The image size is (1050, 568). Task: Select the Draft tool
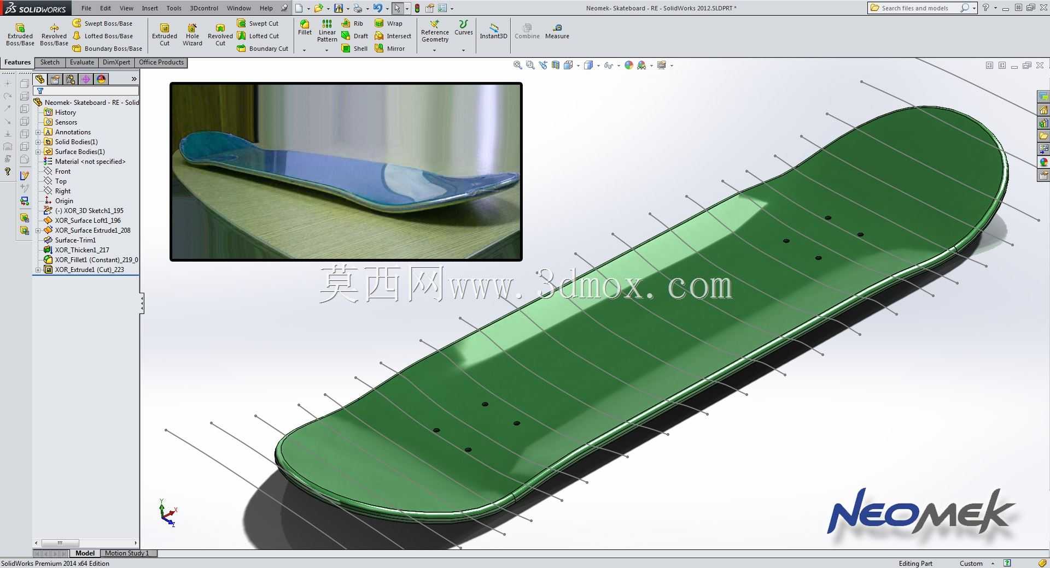(x=355, y=36)
